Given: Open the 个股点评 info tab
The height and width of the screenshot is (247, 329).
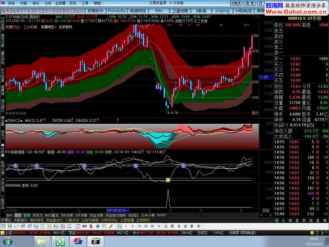Looking at the screenshot, I should coord(72,220).
